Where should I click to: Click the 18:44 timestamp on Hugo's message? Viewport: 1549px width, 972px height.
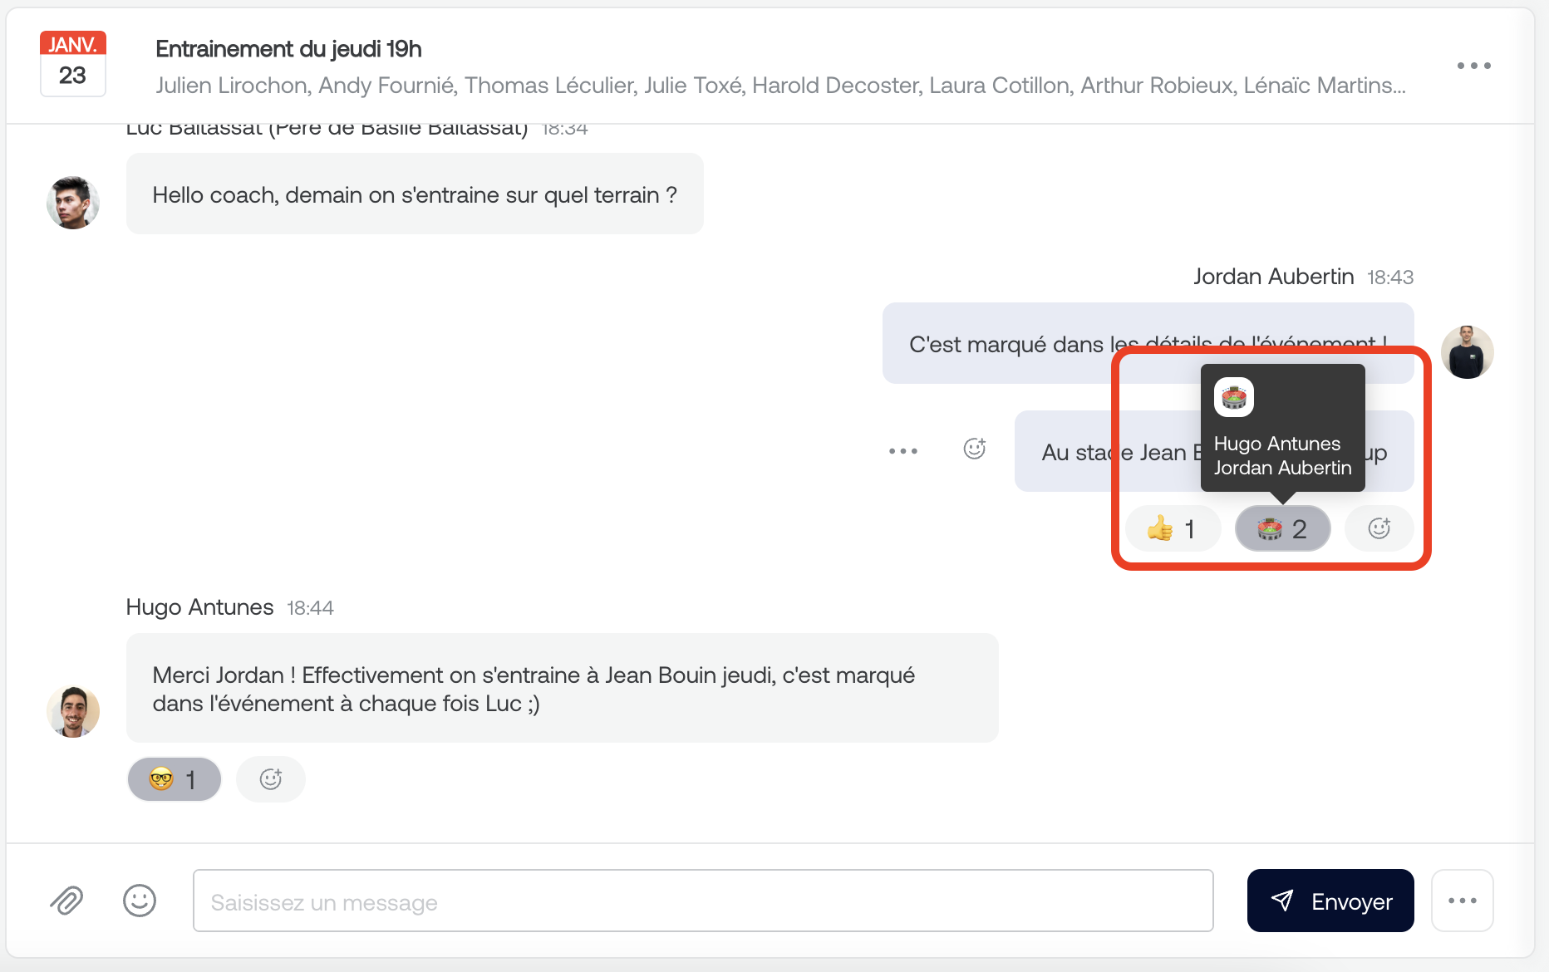pyautogui.click(x=310, y=608)
